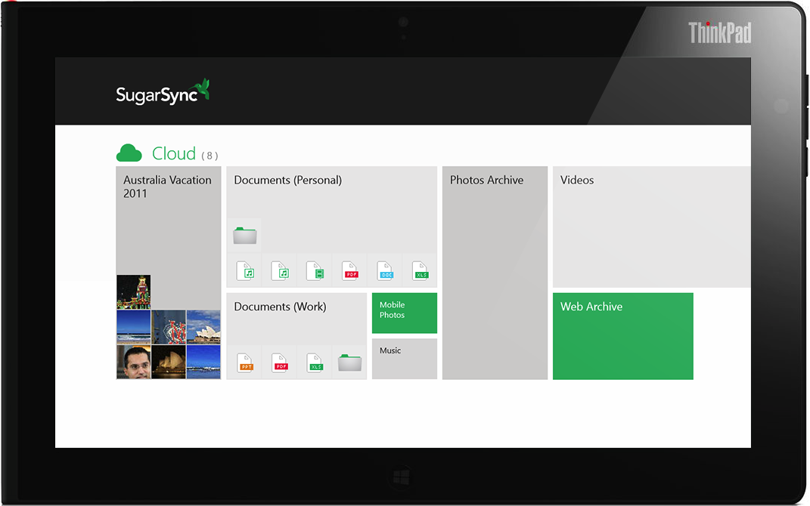Open the Videos tile

click(651, 227)
